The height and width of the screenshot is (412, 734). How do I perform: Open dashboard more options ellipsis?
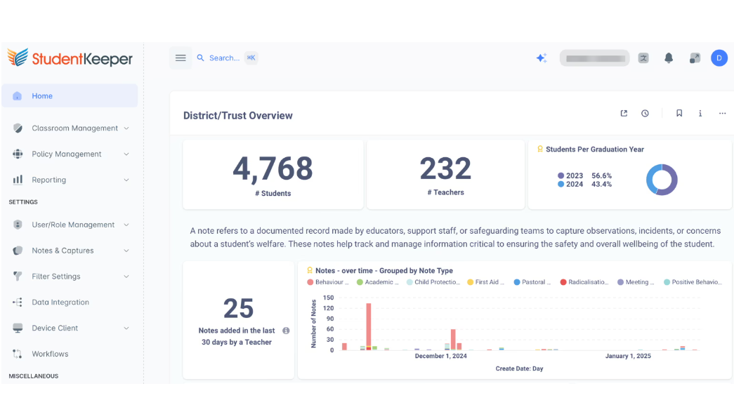pos(722,113)
